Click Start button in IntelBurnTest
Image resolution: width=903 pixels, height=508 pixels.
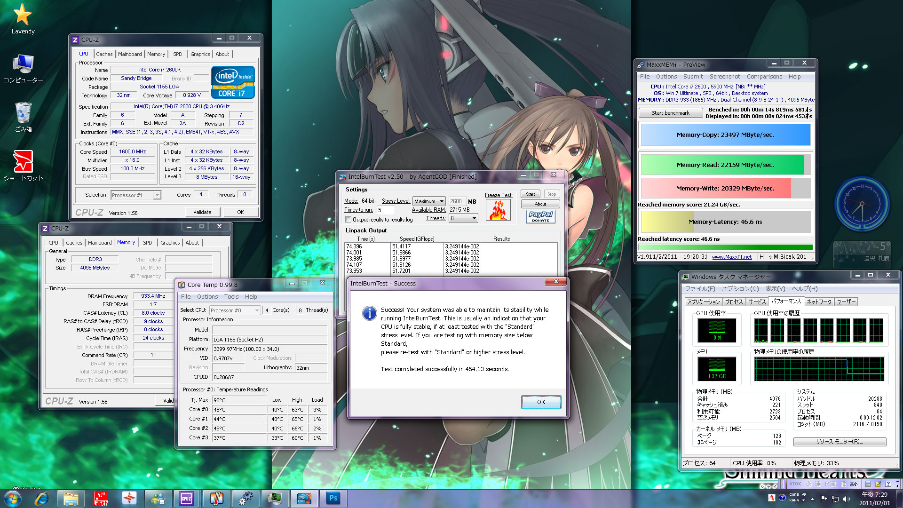pyautogui.click(x=531, y=194)
